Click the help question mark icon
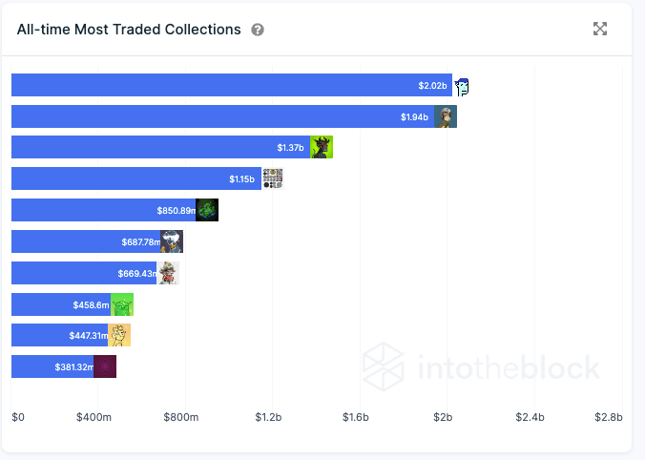The image size is (645, 460). (x=258, y=30)
